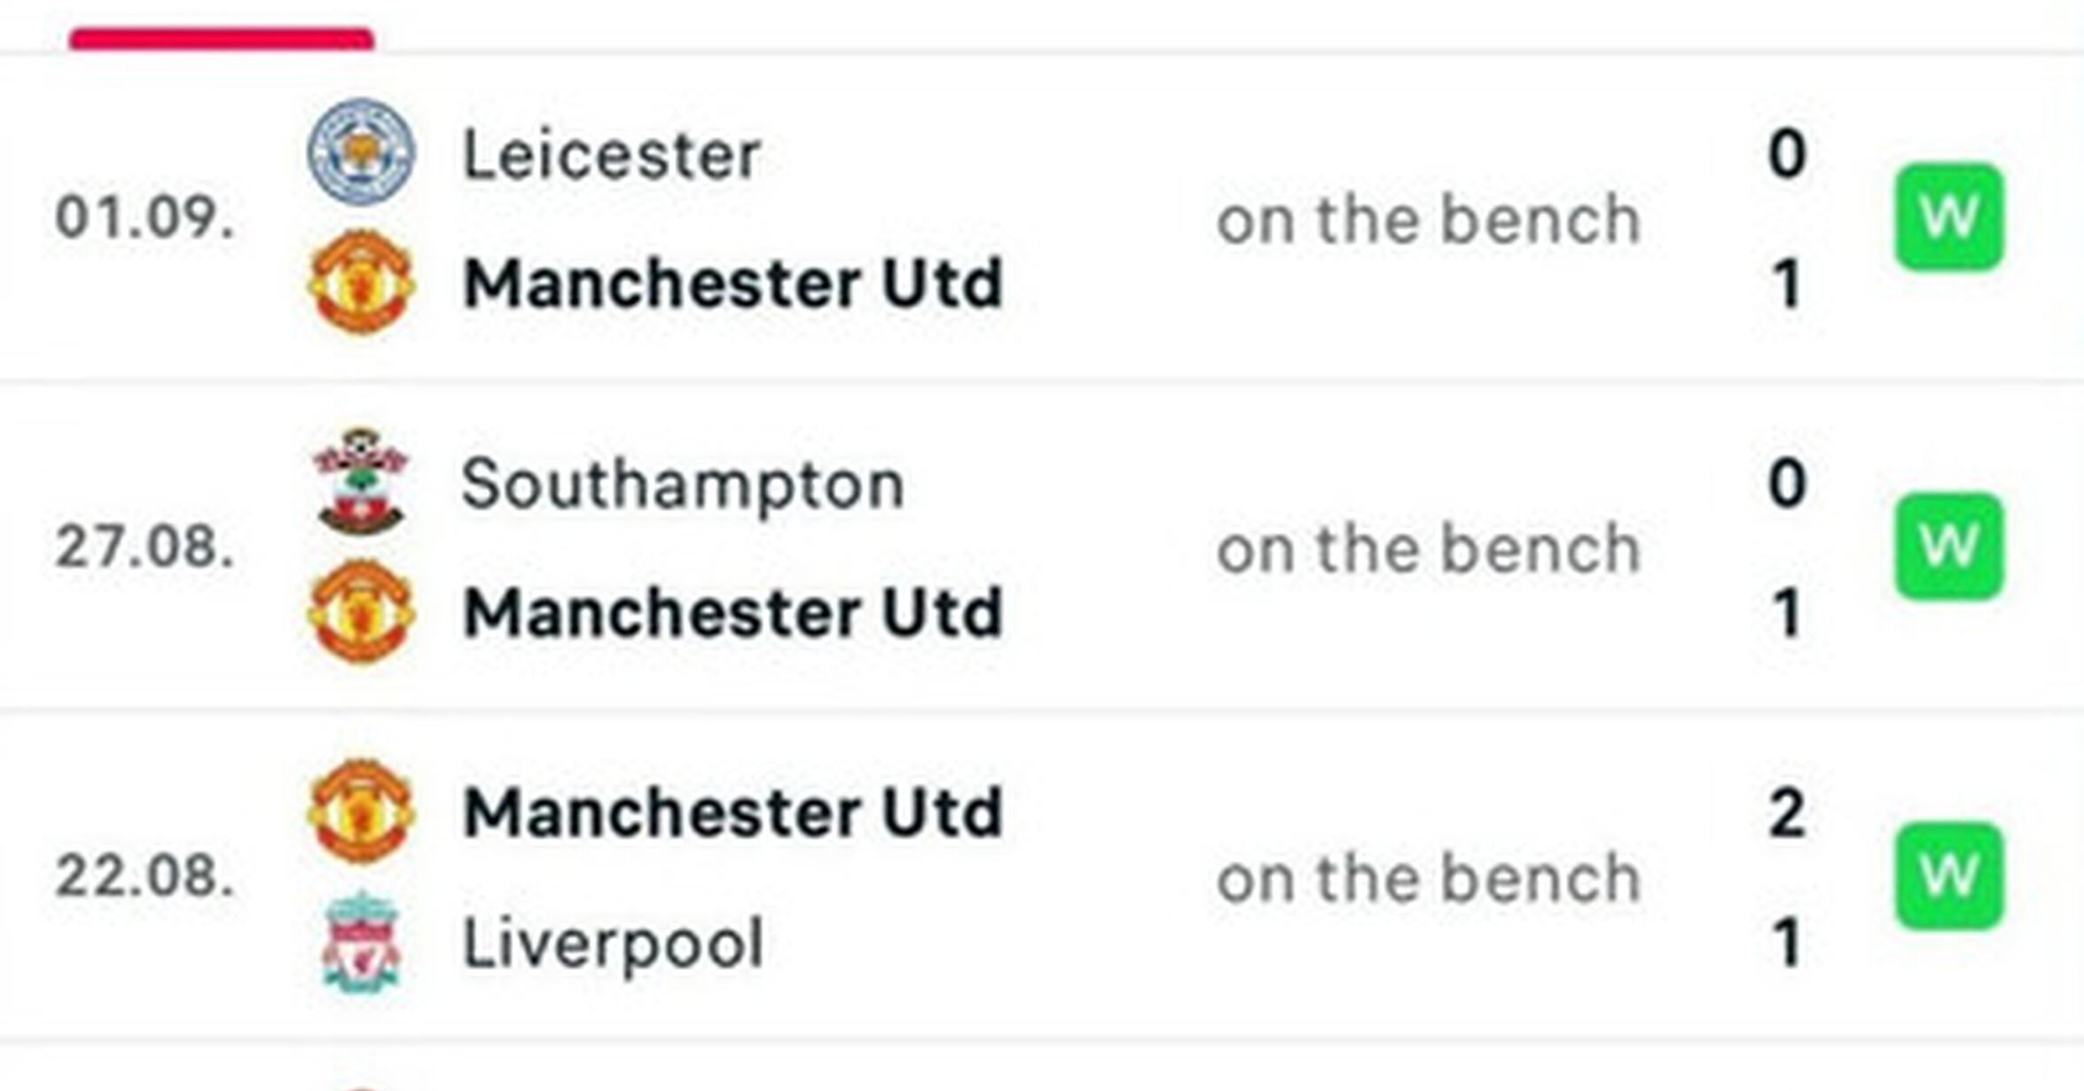The height and width of the screenshot is (1091, 2084).
Task: Click "on the bench" in the Southampton match
Action: 1428,549
